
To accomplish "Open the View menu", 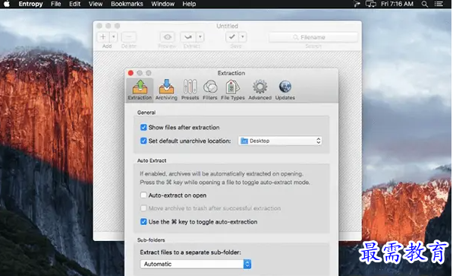I will click(x=96, y=4).
